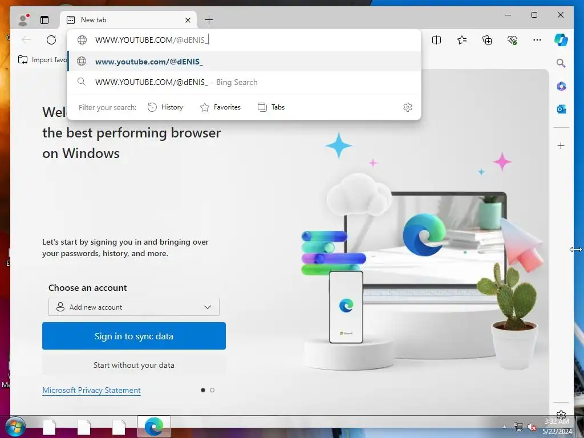Viewport: 584px width, 438px height.
Task: Customize sidebar with plus icon
Action: (561, 145)
